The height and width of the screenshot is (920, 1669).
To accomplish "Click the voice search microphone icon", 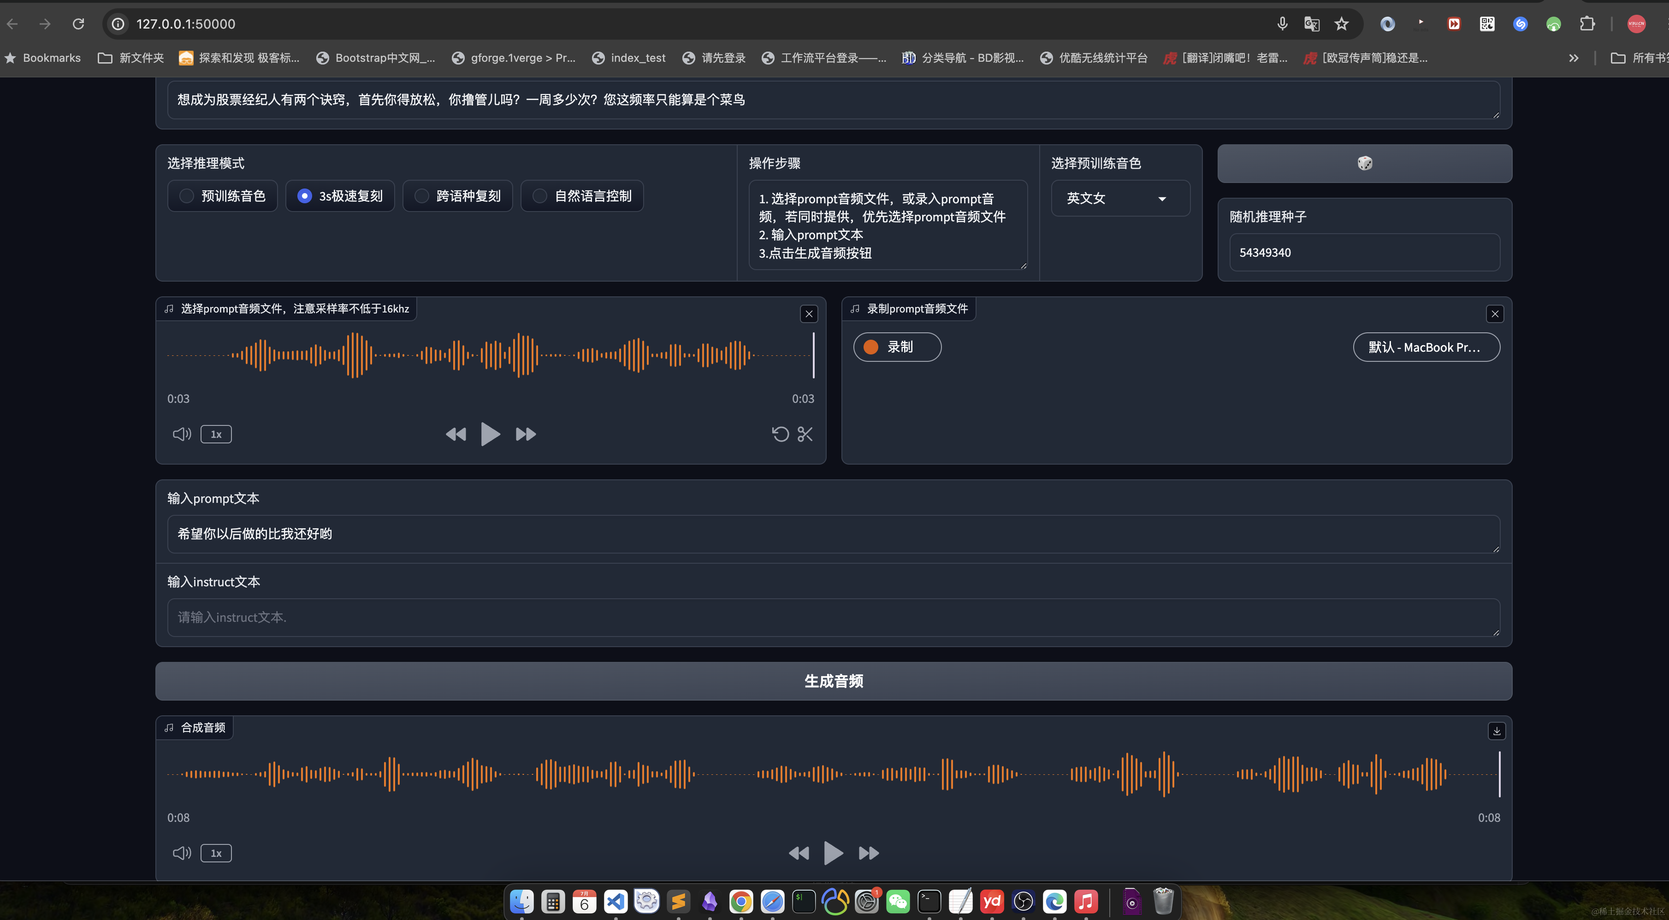I will (1282, 24).
